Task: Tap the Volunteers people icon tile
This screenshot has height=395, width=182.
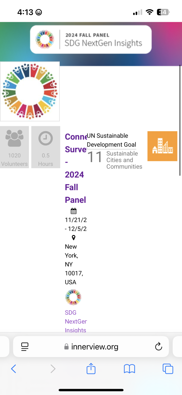Action: (14, 147)
